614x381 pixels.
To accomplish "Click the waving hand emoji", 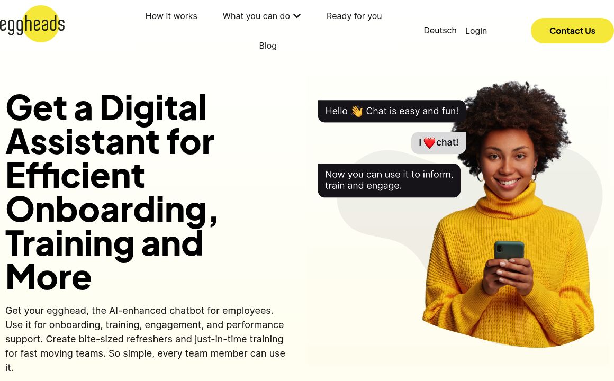I will click(x=357, y=111).
